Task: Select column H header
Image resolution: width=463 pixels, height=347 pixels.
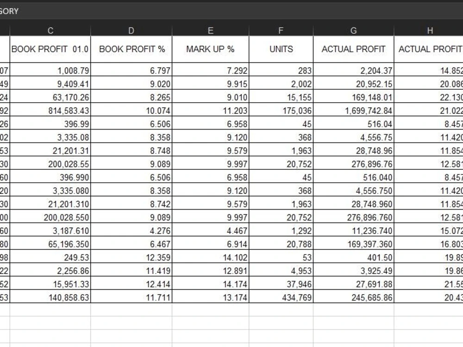Action: (429, 31)
